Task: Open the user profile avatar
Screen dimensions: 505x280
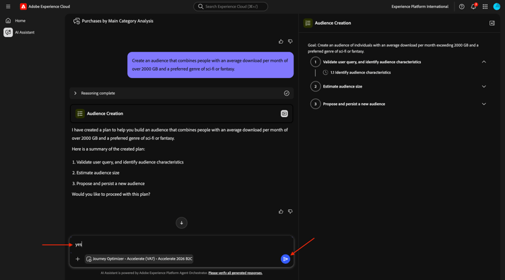Action: [x=497, y=7]
